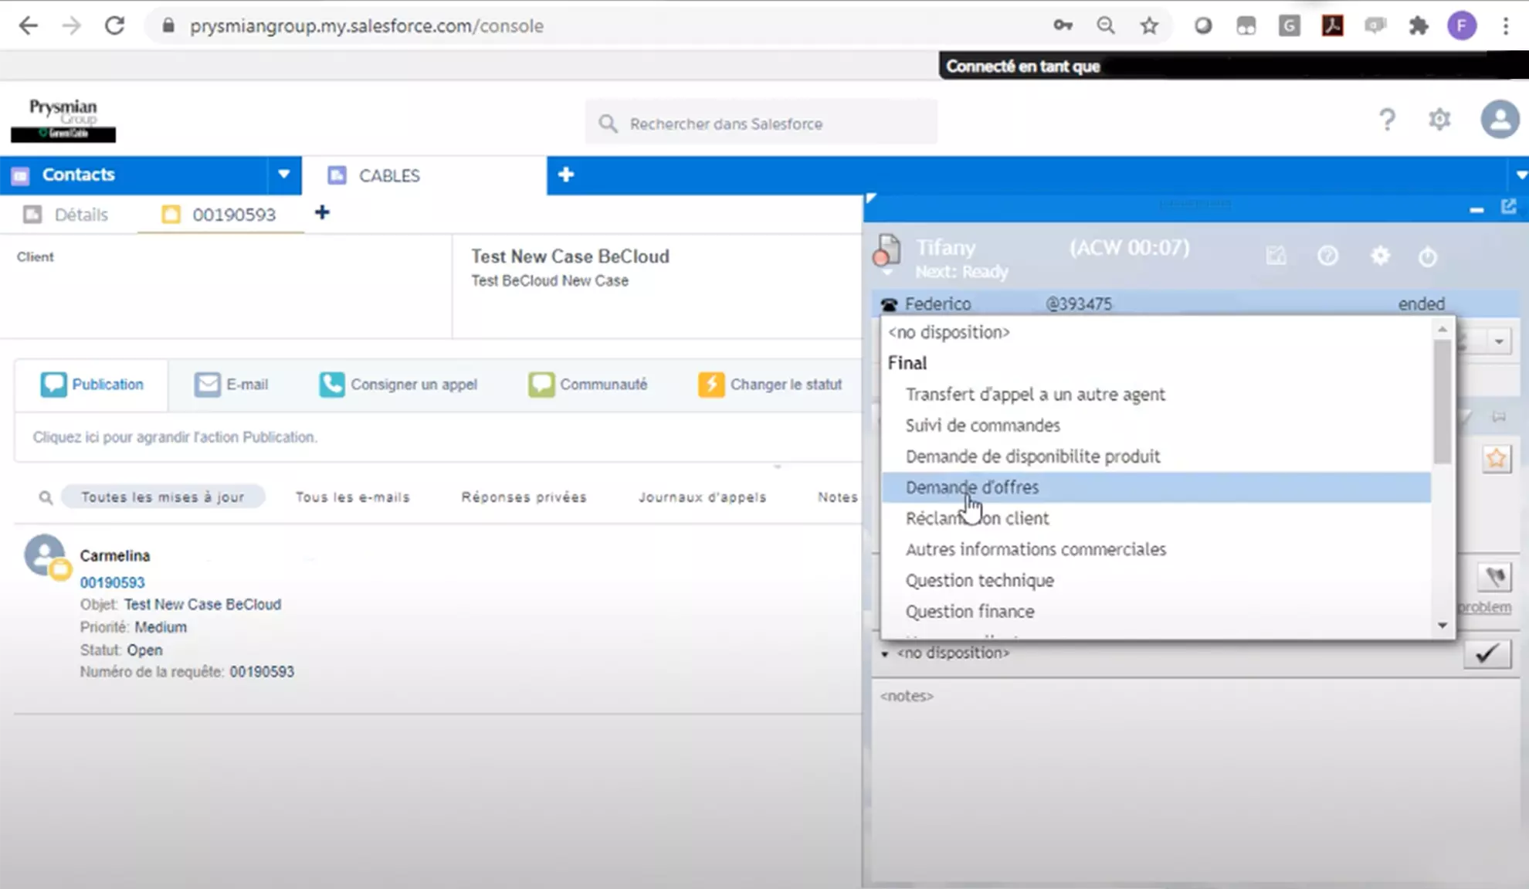
Task: Pop out the softphone panel
Action: [x=1508, y=207]
